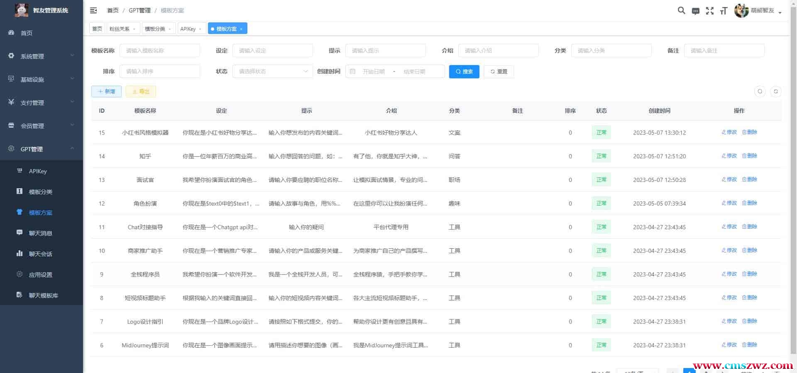Expand the 系统管理 sidebar menu
797x373 pixels.
42,56
